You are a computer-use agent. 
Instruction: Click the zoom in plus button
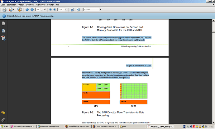point(55,9)
